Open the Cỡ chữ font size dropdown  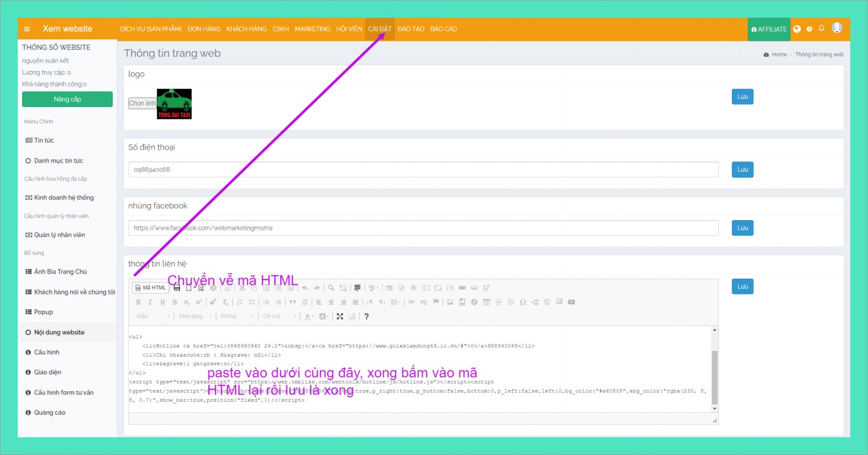click(x=279, y=316)
